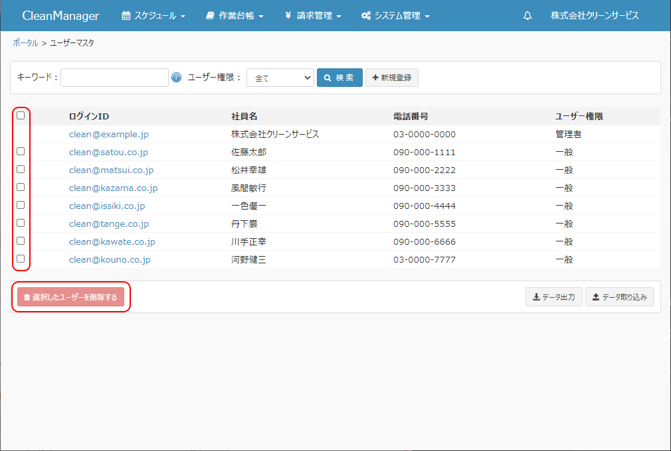Select the checkbox for 一色優一
This screenshot has height=451, width=671.
(21, 205)
